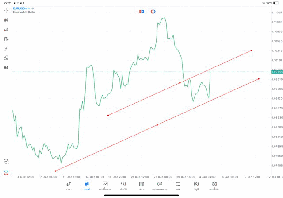Screen dimensions: 283x198
Task: Go to the ประวัติ (History) tab
Action: pyautogui.click(x=123, y=186)
